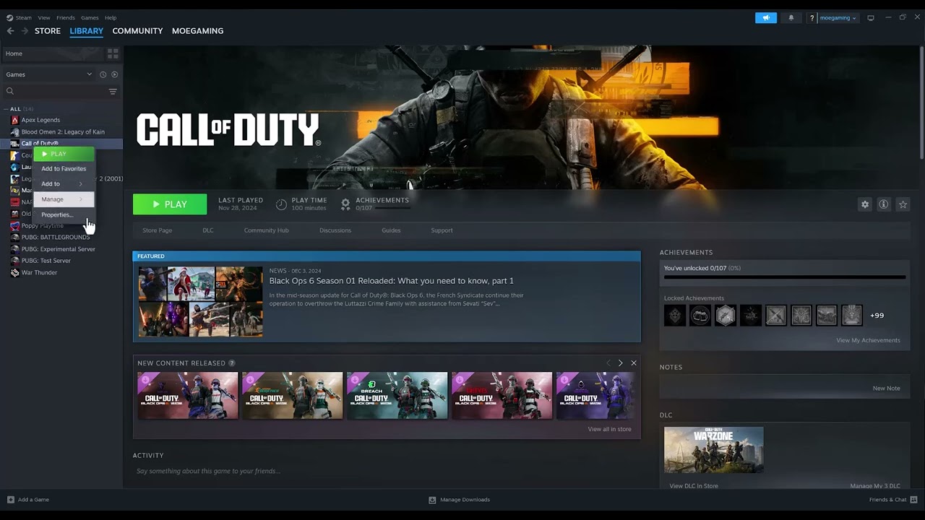Switch to the STORE tab
This screenshot has height=520, width=925.
tap(48, 31)
